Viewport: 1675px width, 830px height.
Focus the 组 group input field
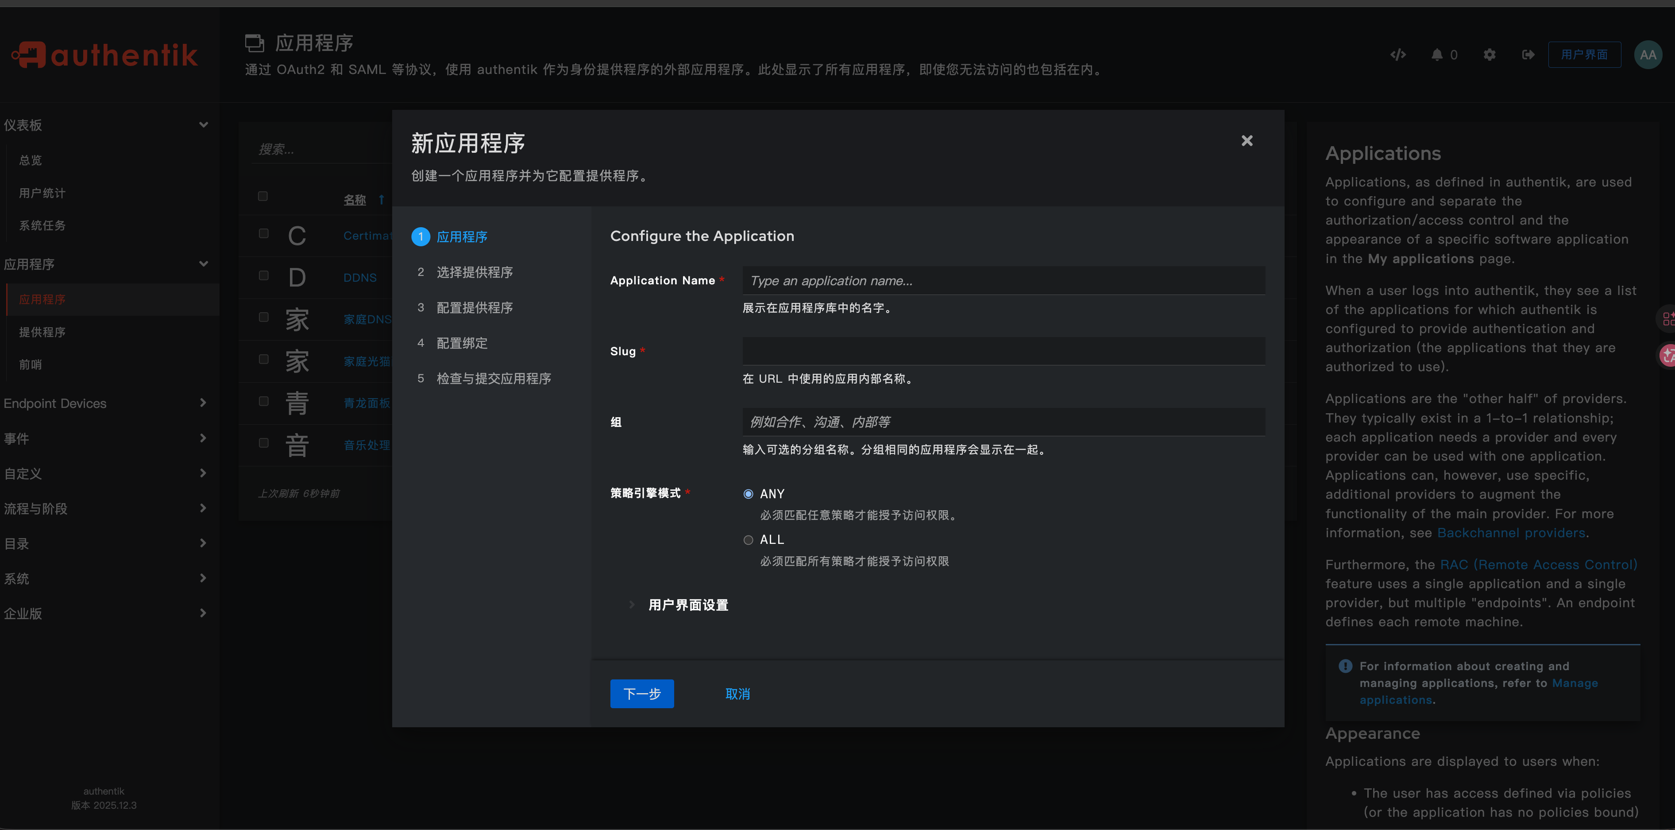coord(1003,422)
